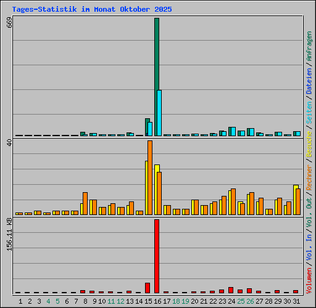Click the green weekend day label '25'
The image size is (316, 308).
[x=241, y=301]
